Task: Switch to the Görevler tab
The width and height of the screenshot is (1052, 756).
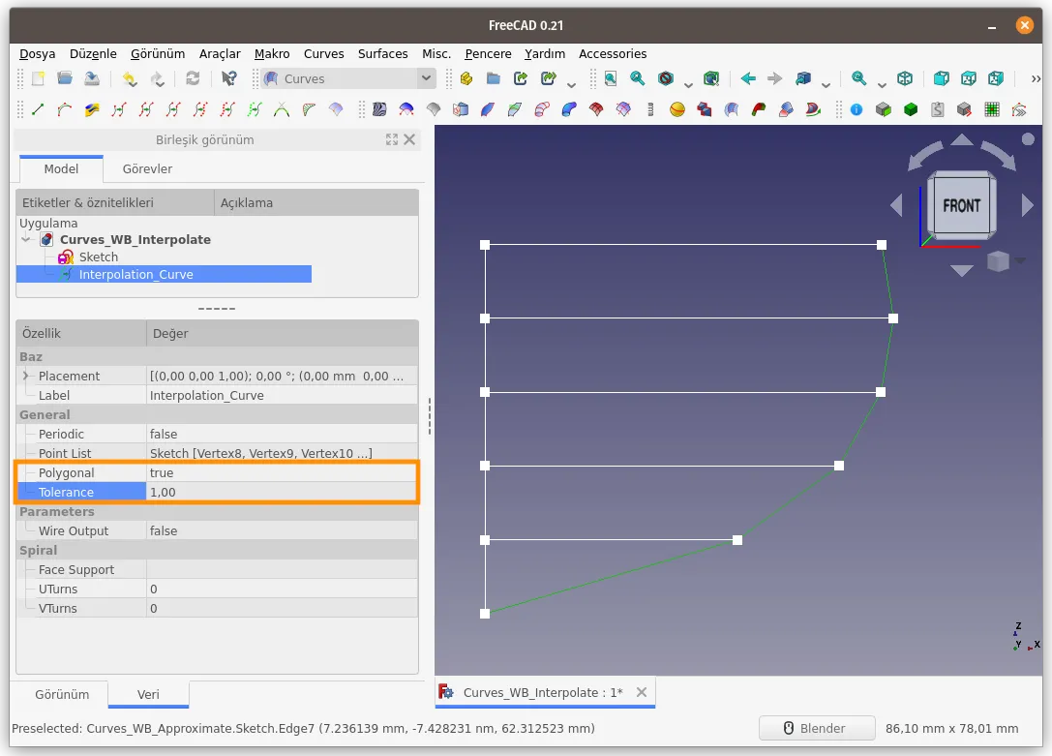Action: click(147, 169)
